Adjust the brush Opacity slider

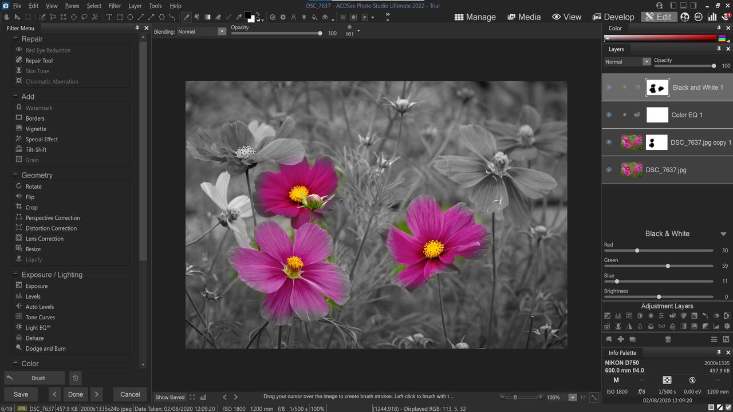pyautogui.click(x=276, y=33)
